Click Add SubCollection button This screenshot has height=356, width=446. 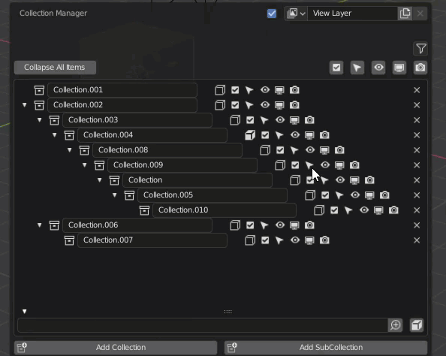coord(326,348)
